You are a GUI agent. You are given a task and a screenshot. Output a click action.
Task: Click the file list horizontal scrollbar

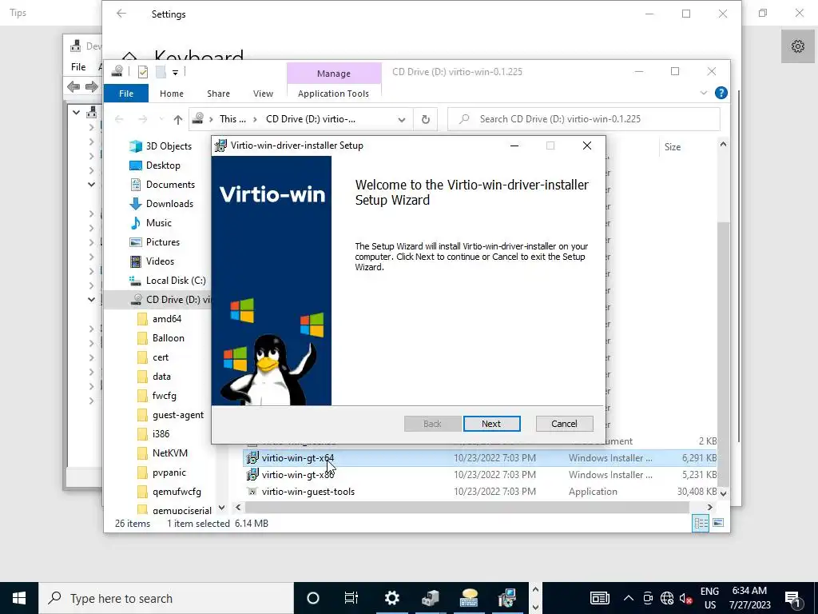point(467,507)
